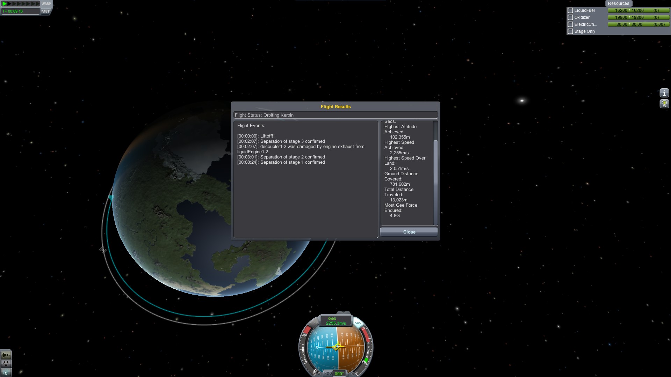Click the staging mode rocket icon
This screenshot has height=377, width=671.
tap(6, 355)
